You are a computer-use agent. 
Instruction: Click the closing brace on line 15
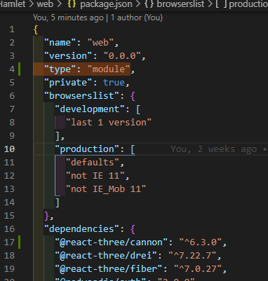tap(46, 216)
